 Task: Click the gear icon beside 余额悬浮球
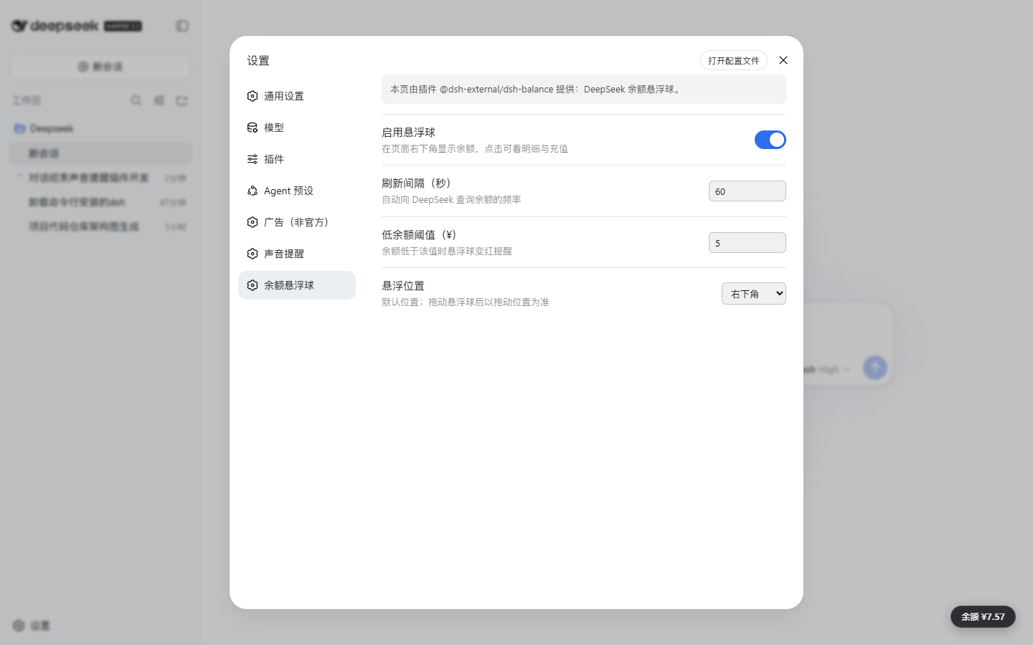point(253,285)
